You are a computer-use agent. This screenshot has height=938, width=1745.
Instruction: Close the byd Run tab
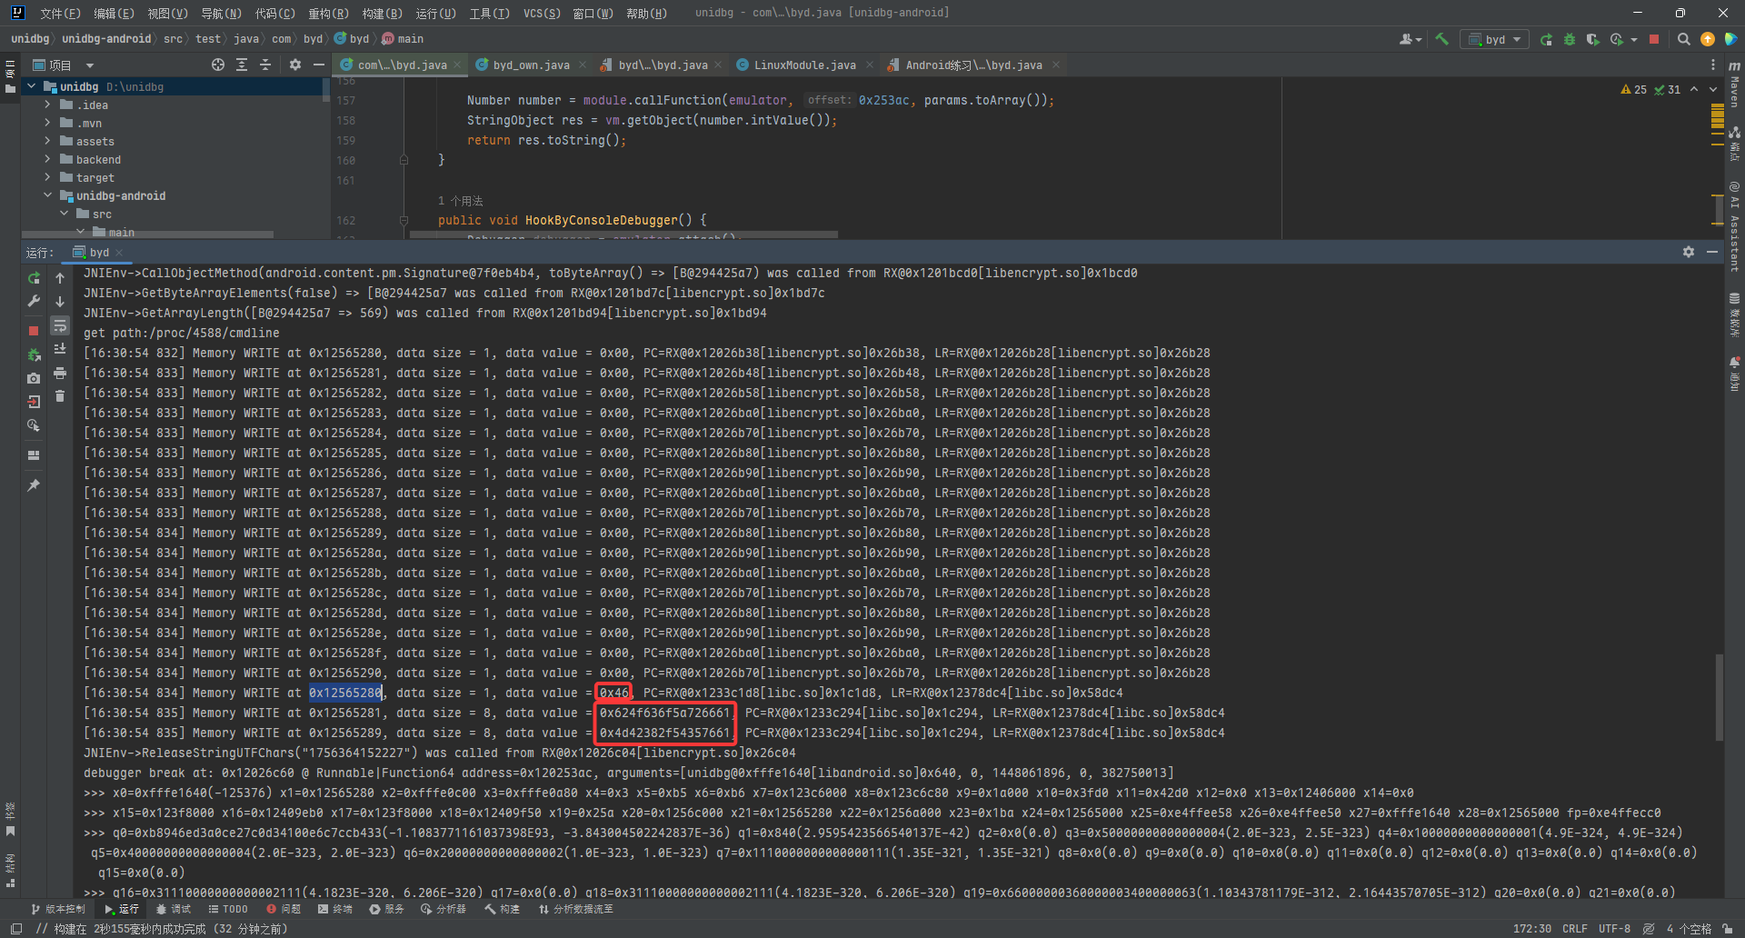tap(119, 253)
